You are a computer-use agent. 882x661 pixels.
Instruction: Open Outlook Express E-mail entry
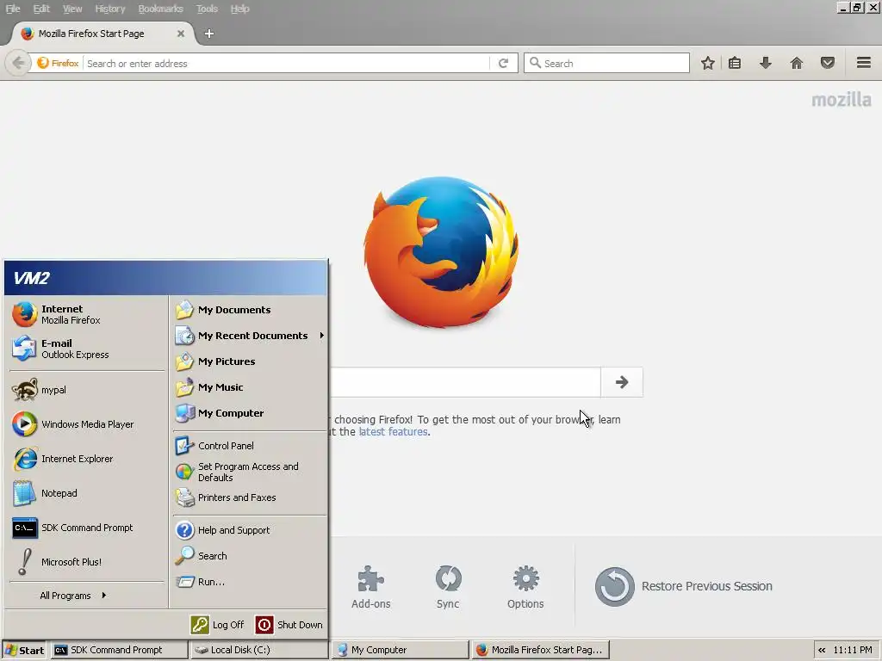pos(87,349)
